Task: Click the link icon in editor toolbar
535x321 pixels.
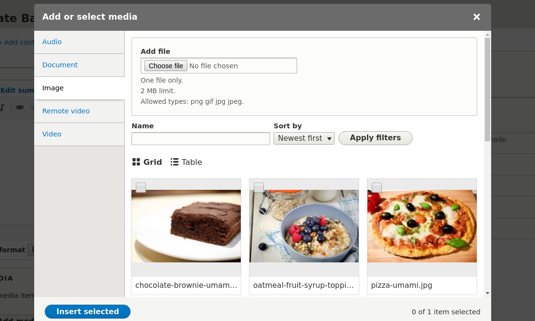Action: (20, 107)
